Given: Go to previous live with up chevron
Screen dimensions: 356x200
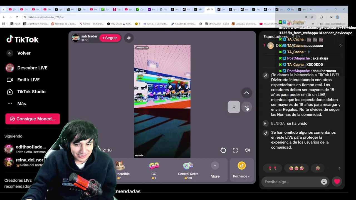Looking at the screenshot, I should point(246,93).
